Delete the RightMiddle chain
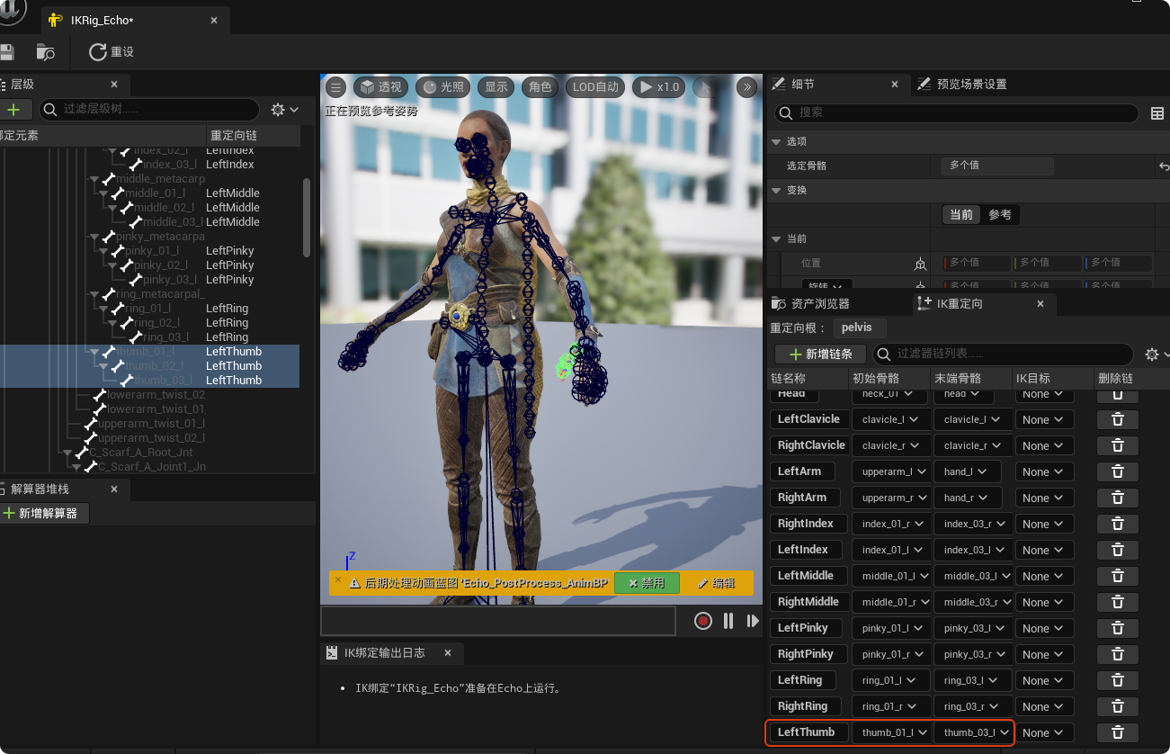Viewport: 1170px width, 754px height. [x=1118, y=602]
